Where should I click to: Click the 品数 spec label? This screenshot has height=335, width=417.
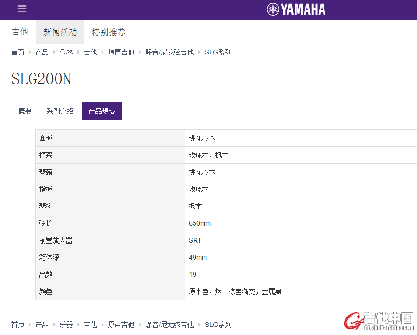pyautogui.click(x=46, y=274)
